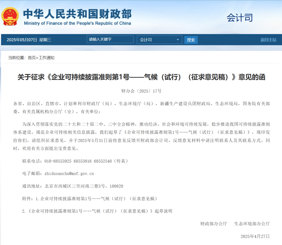Follow the 返回主站 link

click(268, 40)
